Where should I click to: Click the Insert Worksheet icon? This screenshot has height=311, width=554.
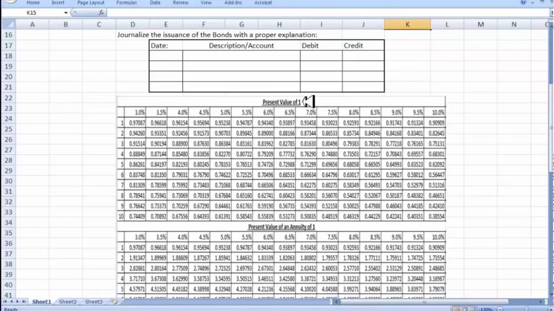point(114,301)
